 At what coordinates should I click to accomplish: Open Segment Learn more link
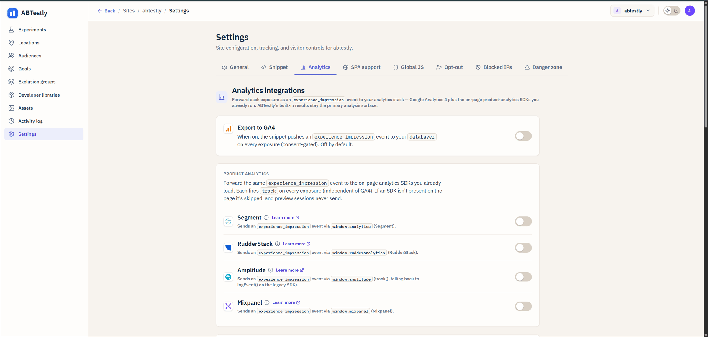coord(285,217)
